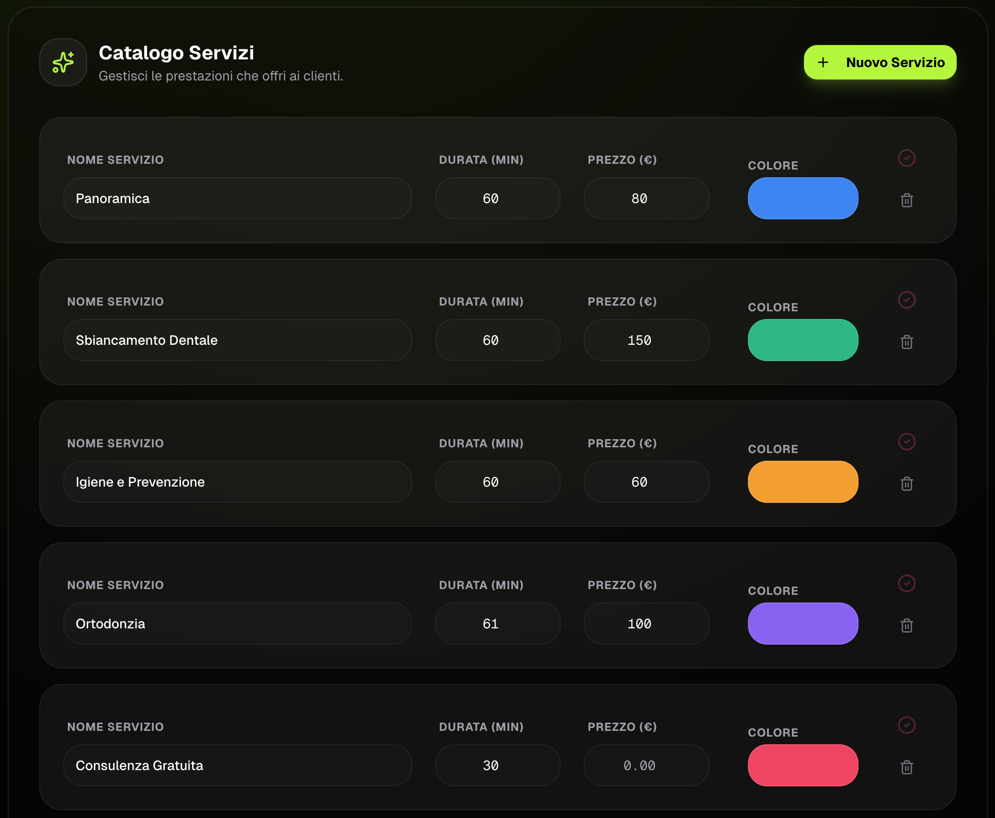Toggle active checkmark for Sbiancamento Dentale
The image size is (995, 818).
[906, 300]
